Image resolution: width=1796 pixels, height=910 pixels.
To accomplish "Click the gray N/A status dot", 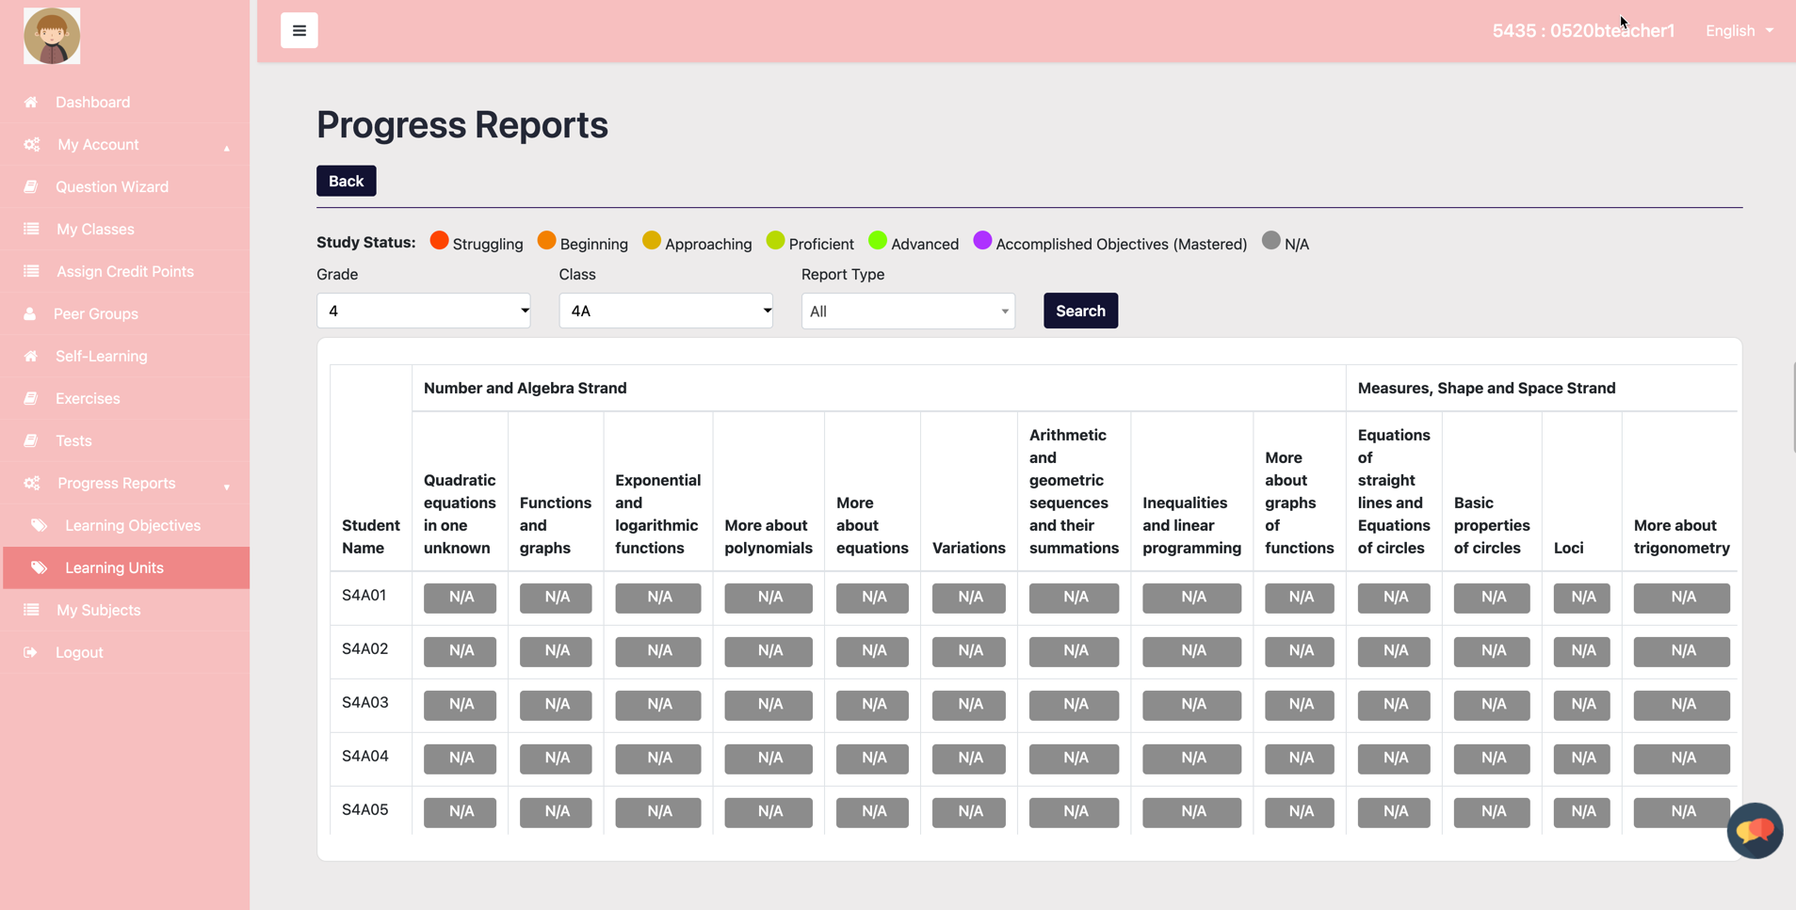I will (1271, 240).
